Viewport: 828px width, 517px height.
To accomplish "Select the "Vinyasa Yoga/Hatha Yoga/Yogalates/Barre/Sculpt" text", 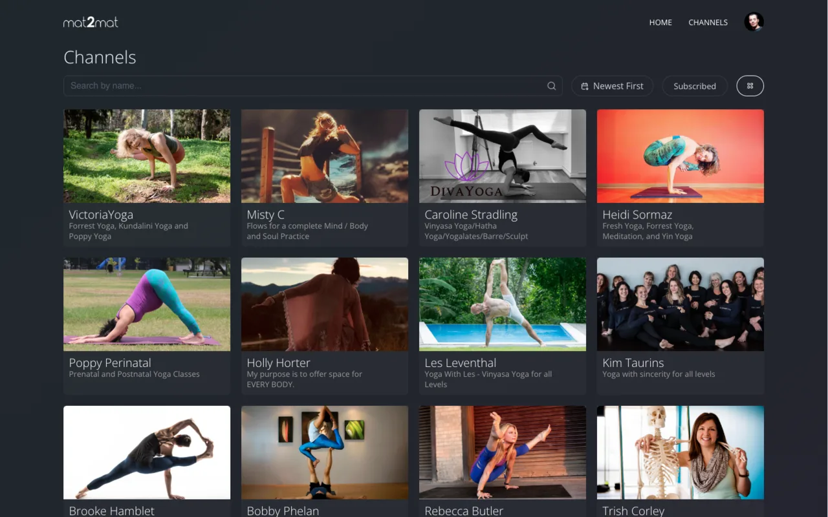I will pos(477,231).
